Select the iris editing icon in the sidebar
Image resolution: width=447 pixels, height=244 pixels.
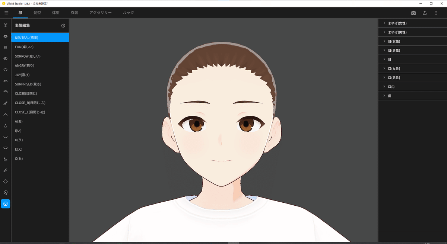5,47
